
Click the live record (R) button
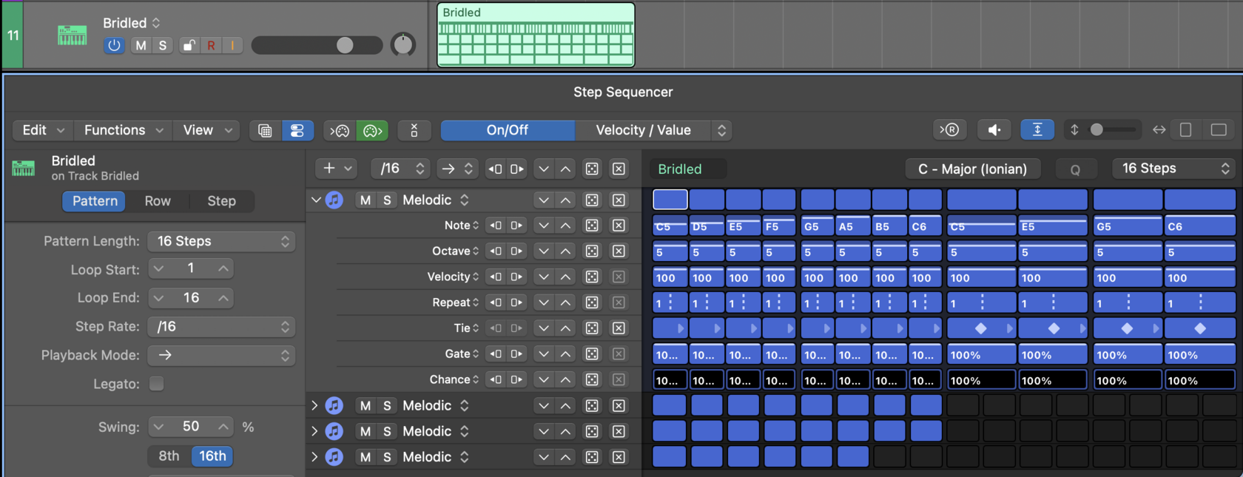[x=949, y=130]
